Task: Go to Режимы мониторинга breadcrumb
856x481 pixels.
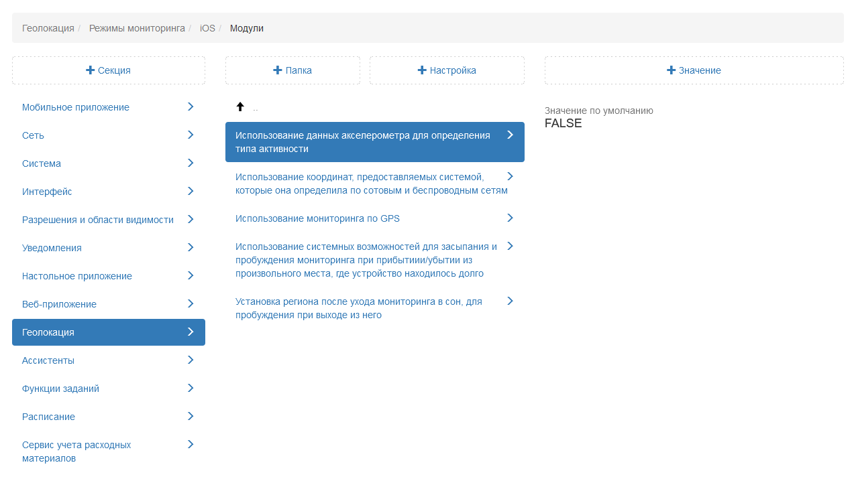Action: coord(137,28)
